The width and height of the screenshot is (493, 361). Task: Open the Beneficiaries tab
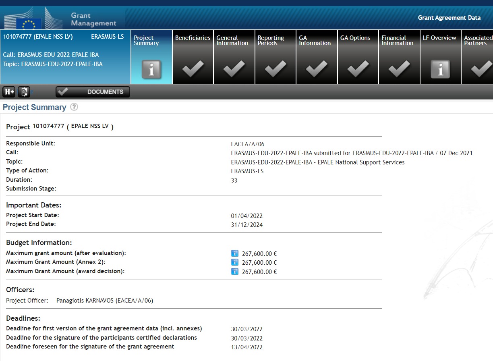[x=193, y=57]
